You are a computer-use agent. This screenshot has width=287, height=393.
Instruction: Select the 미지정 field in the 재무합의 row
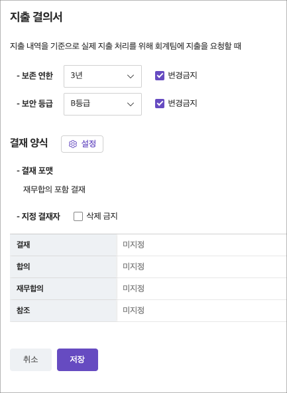point(202,289)
